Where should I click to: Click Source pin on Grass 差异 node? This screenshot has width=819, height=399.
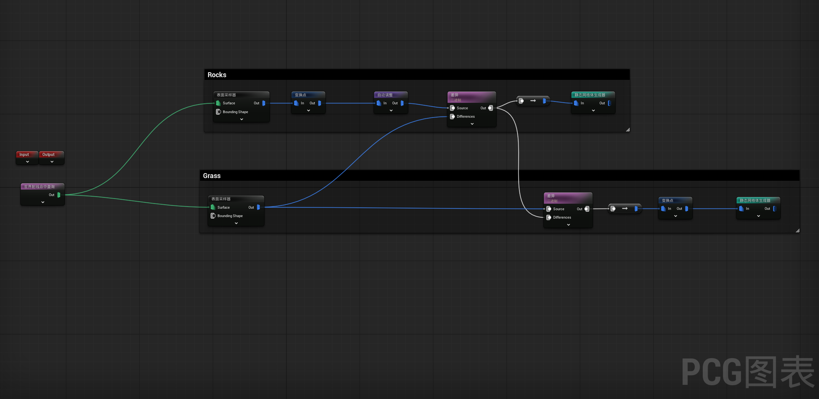pyautogui.click(x=549, y=209)
